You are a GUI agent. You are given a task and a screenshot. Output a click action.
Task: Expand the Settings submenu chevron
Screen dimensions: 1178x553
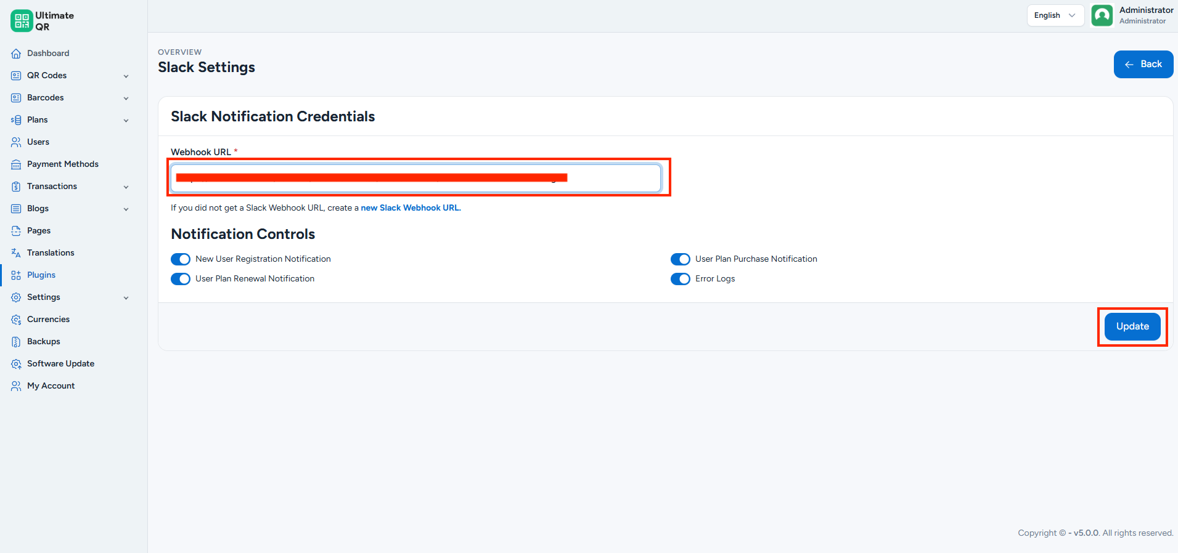click(126, 298)
